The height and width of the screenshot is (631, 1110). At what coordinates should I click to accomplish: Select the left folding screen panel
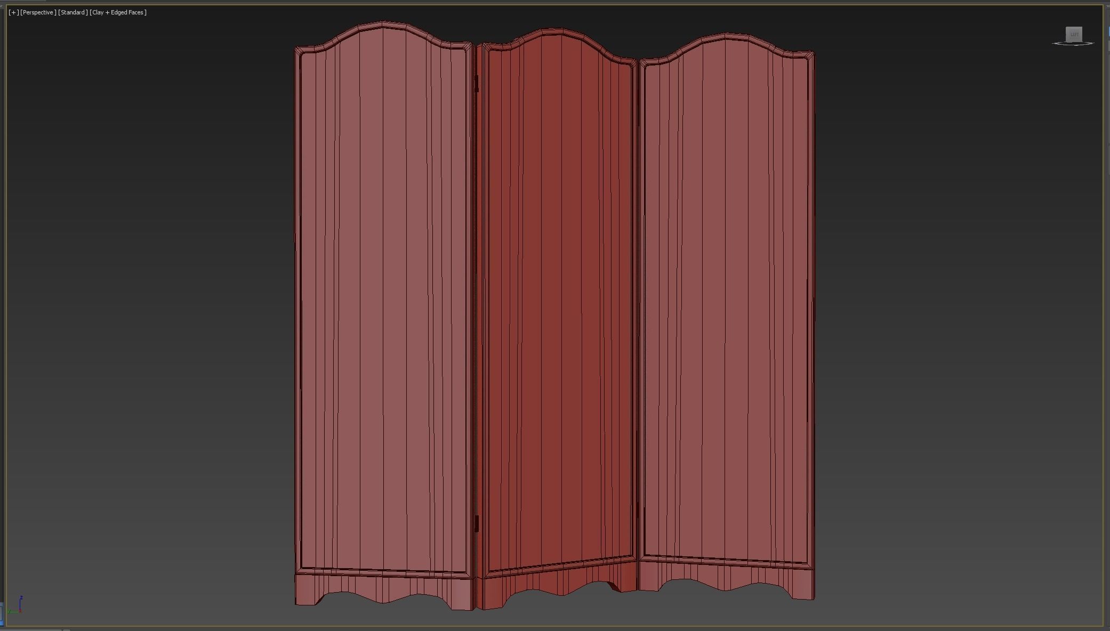(384, 314)
